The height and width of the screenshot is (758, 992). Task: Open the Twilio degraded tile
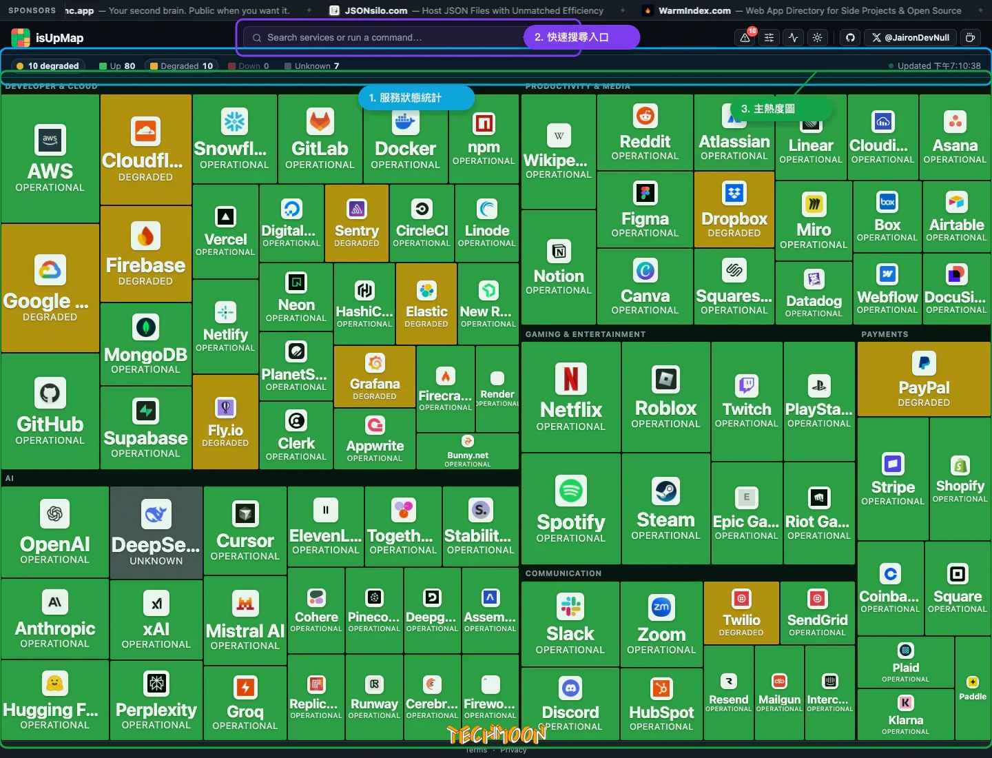click(741, 613)
